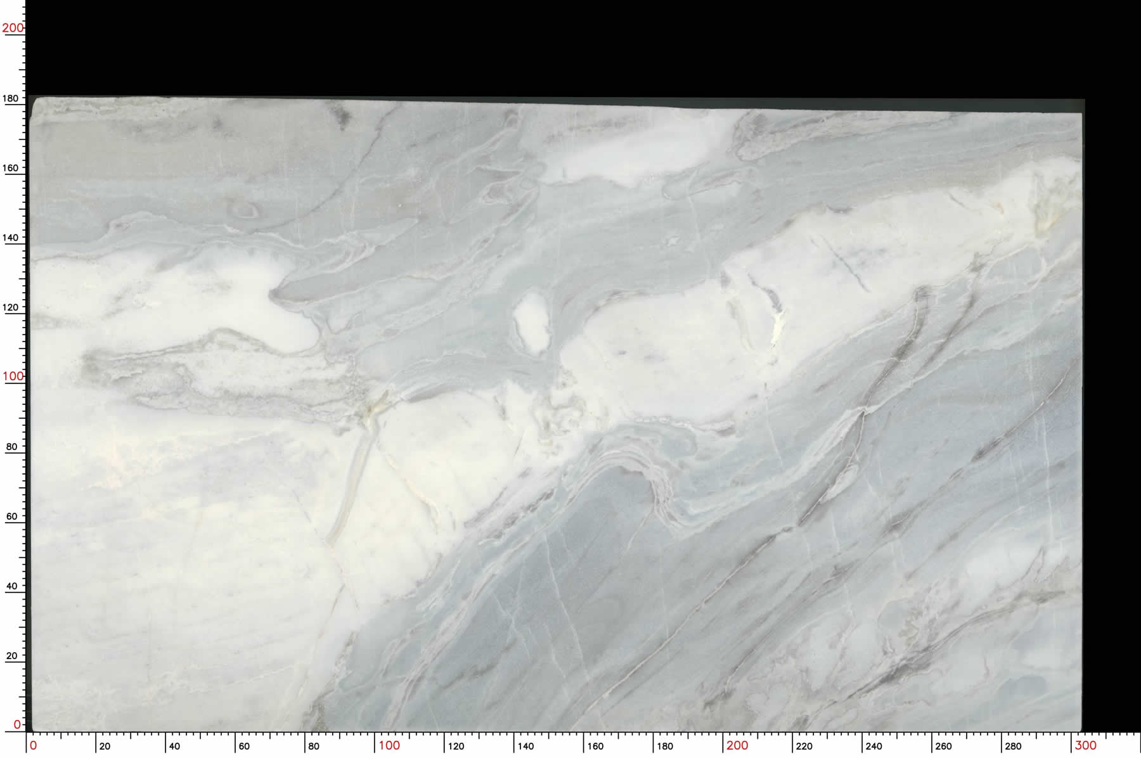Click the 280 label on horizontal ruler
The image size is (1141, 758).
pyautogui.click(x=1013, y=746)
